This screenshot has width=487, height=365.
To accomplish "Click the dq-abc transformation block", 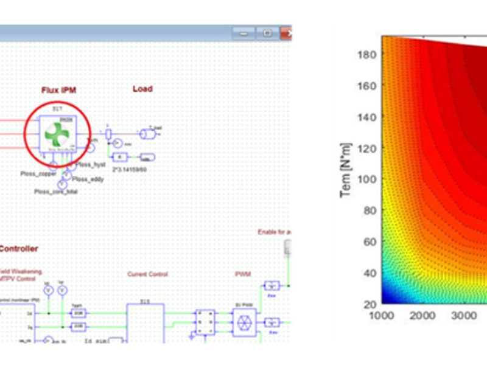I will click(205, 322).
